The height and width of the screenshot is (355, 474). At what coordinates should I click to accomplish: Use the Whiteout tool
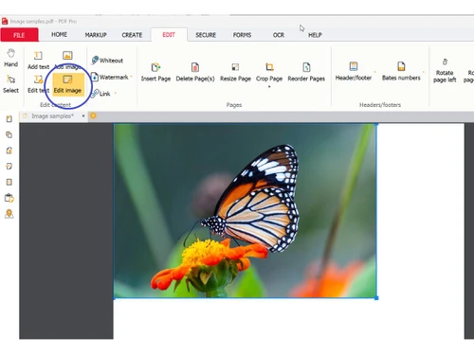107,61
